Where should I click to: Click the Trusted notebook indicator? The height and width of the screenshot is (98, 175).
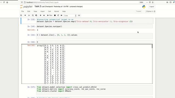[x=139, y=11]
